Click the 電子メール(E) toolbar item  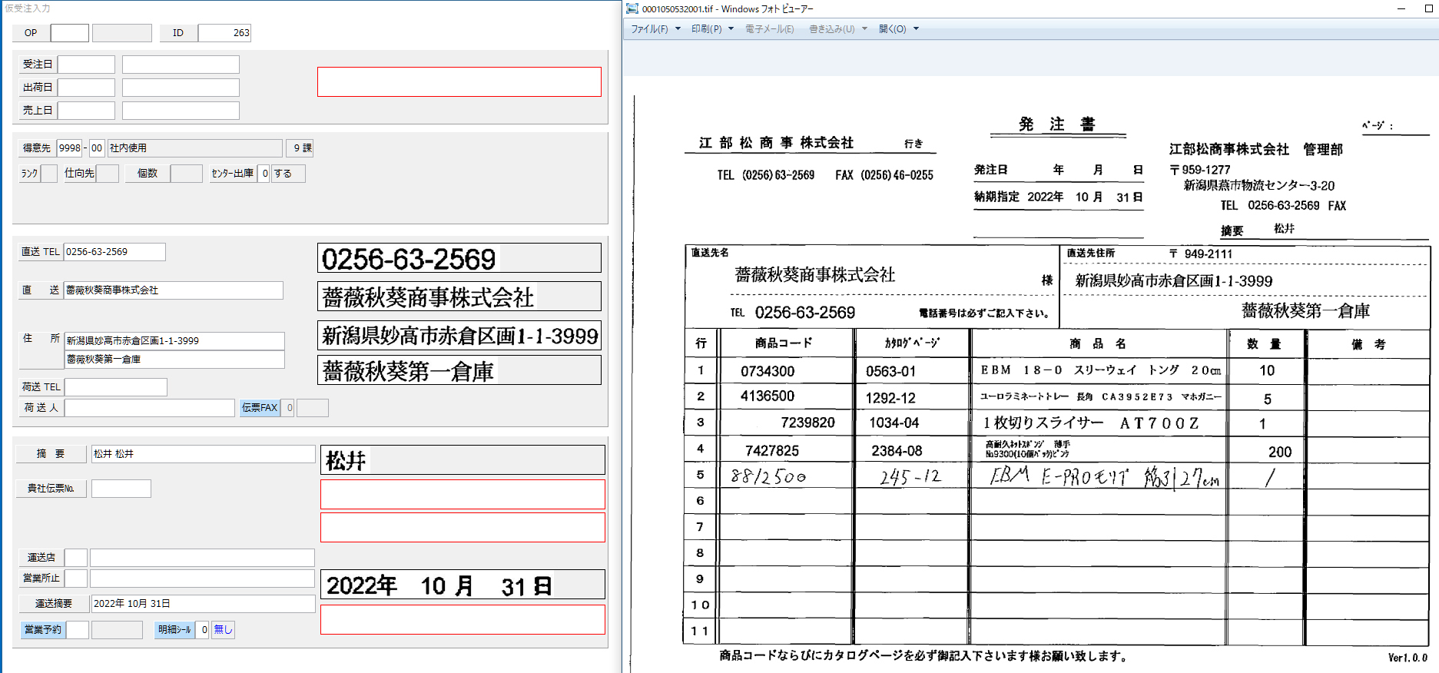coord(769,29)
